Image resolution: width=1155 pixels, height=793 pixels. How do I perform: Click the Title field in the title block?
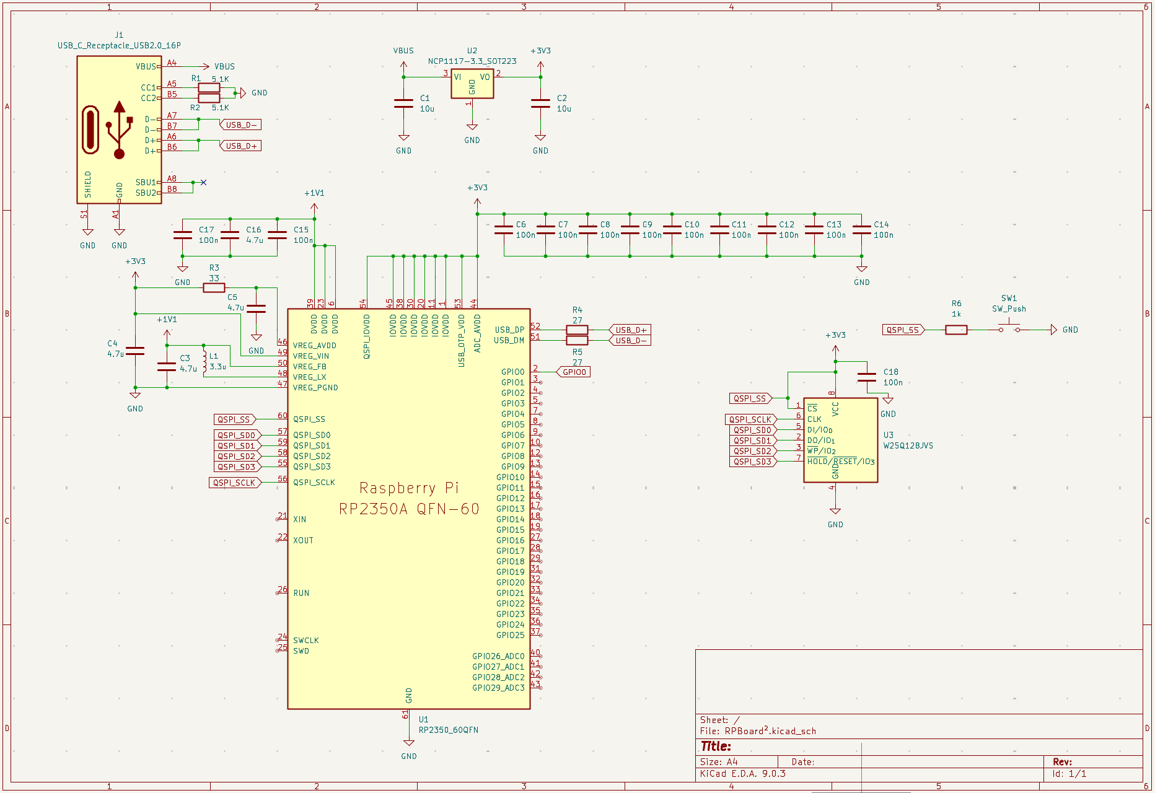tap(716, 747)
